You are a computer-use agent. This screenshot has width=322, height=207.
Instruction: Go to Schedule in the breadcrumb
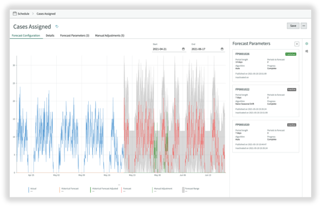23,14
